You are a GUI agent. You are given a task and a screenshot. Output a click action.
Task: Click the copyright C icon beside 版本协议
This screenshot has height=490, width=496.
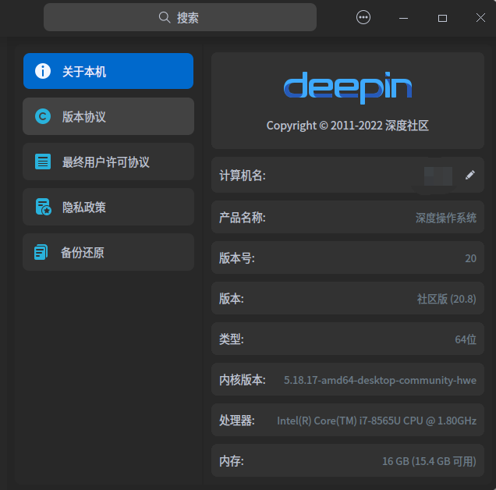43,116
